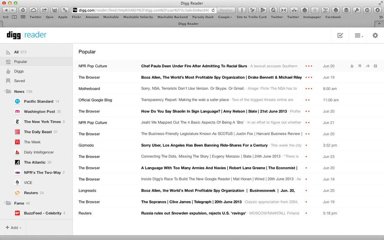Open the Diggs thumbs-up section in sidebar

pyautogui.click(x=19, y=71)
